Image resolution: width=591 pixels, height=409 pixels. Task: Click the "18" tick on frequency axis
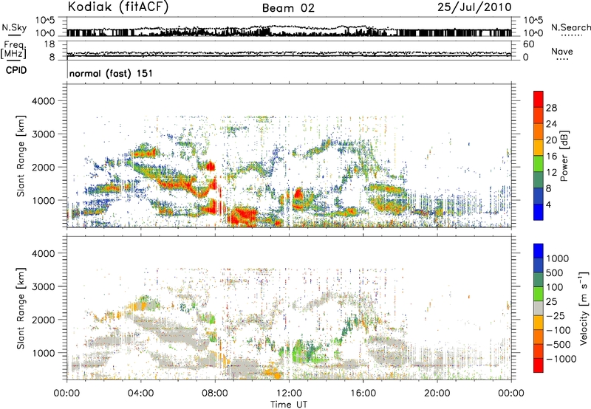pos(49,44)
